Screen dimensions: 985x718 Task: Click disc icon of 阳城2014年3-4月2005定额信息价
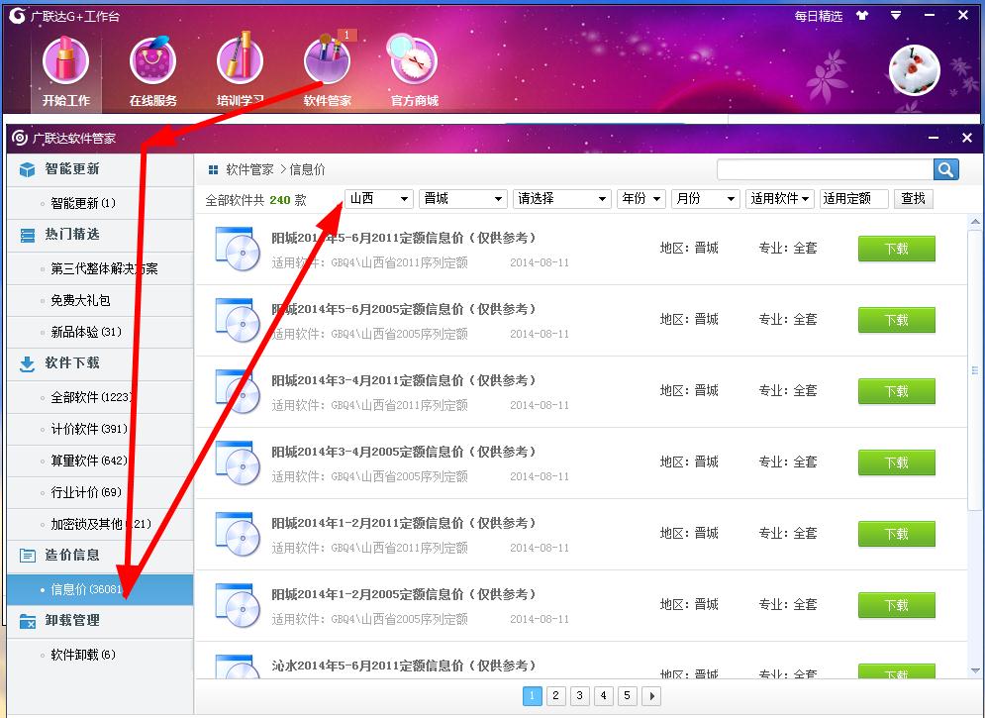click(x=238, y=462)
